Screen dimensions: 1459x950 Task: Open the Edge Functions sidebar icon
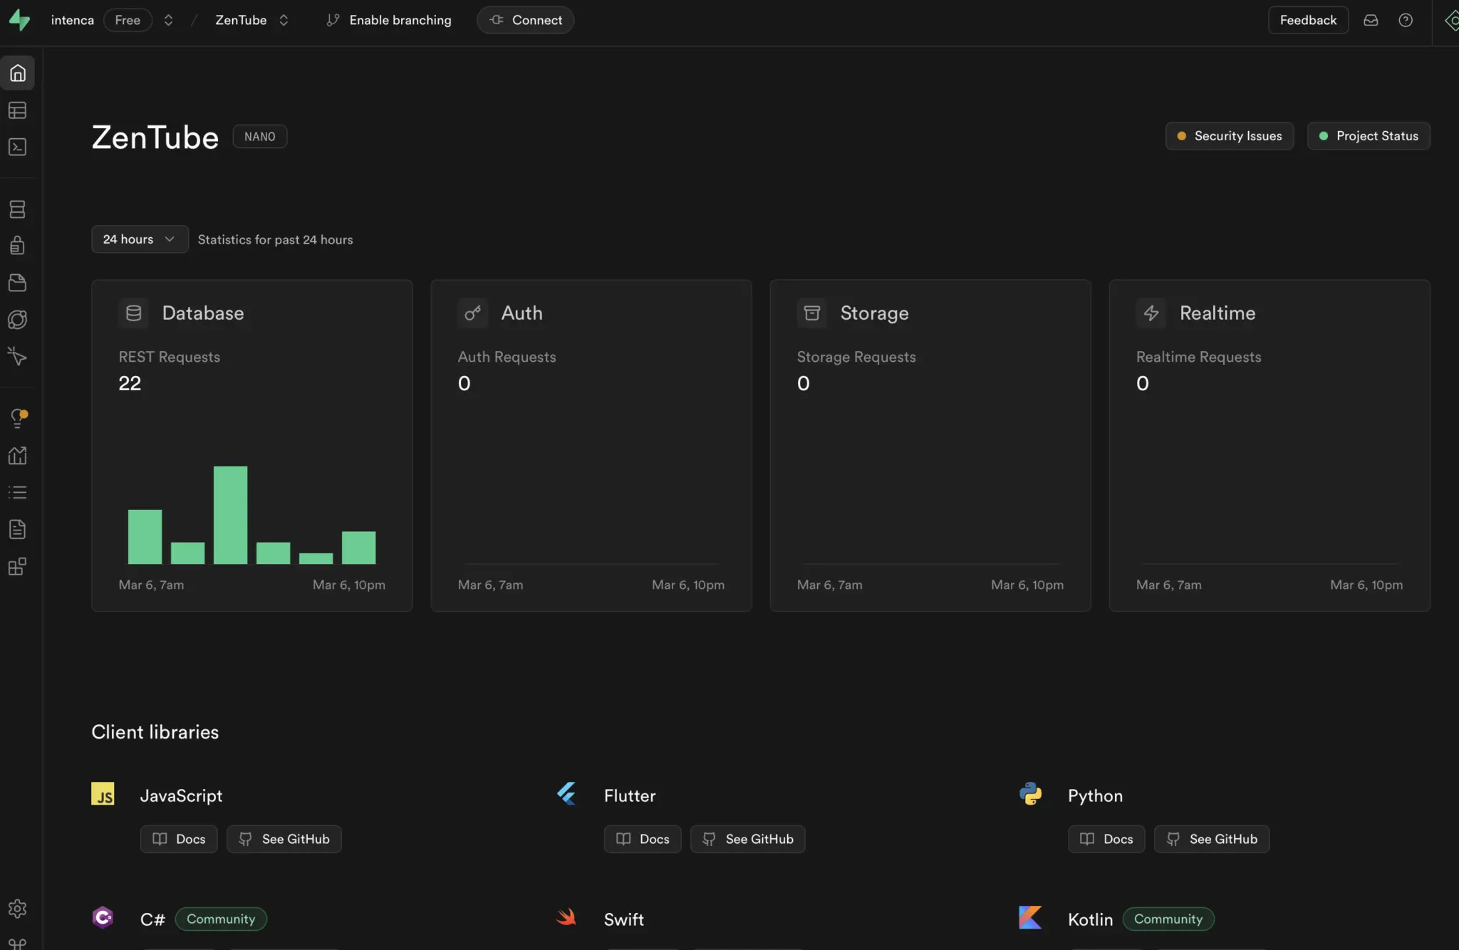[17, 320]
